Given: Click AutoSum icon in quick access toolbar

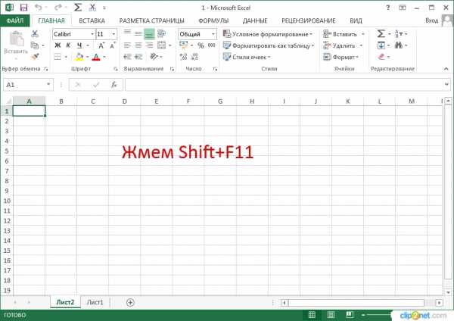Looking at the screenshot, I should click(x=78, y=8).
